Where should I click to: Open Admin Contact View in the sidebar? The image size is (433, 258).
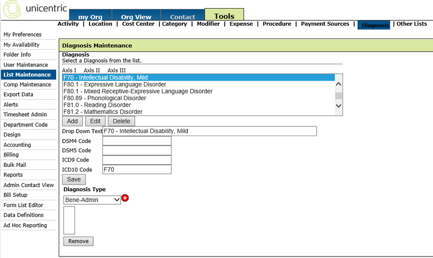tap(28, 185)
